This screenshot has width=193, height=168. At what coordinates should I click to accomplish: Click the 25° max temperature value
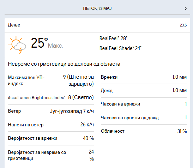(x=39, y=43)
